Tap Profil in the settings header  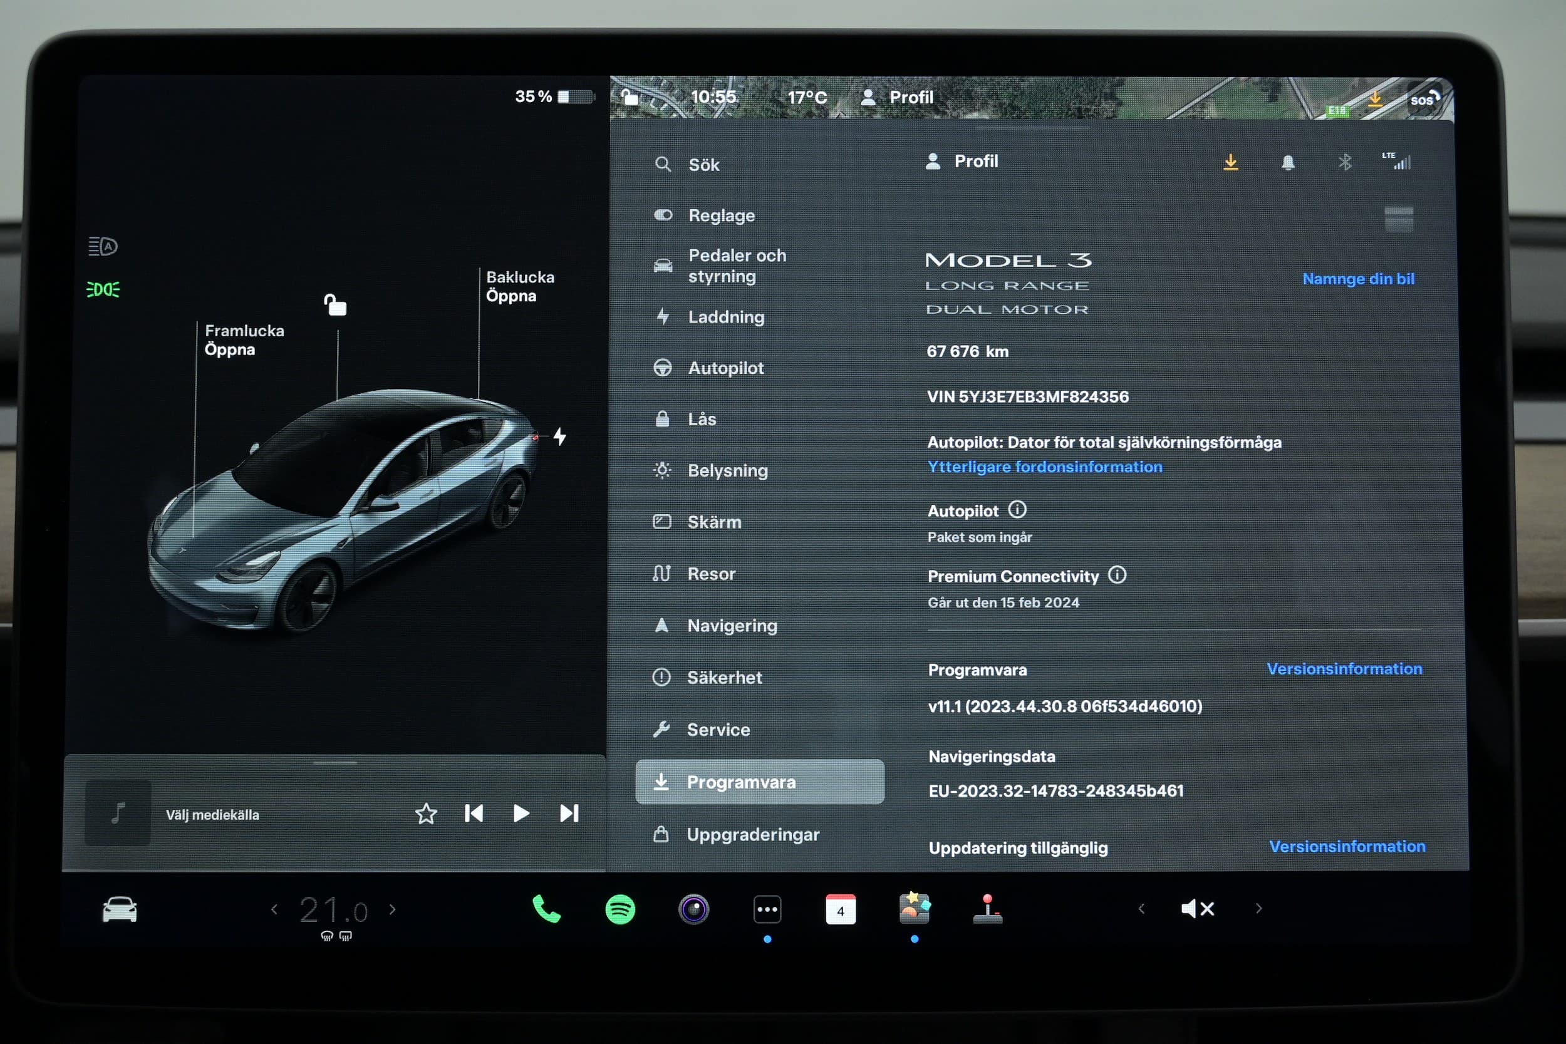(x=962, y=161)
